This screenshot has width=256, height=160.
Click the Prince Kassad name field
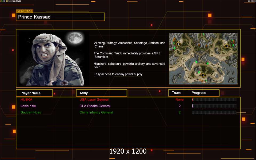(60, 17)
